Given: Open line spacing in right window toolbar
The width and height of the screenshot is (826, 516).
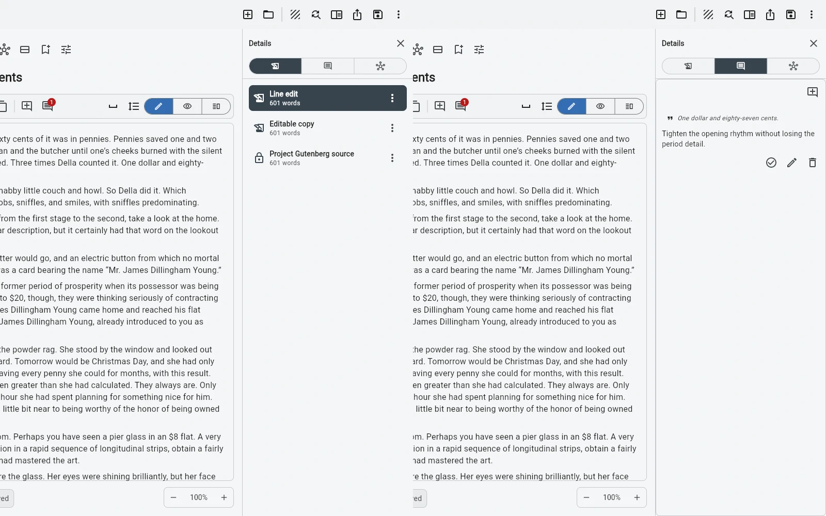Looking at the screenshot, I should [x=547, y=106].
